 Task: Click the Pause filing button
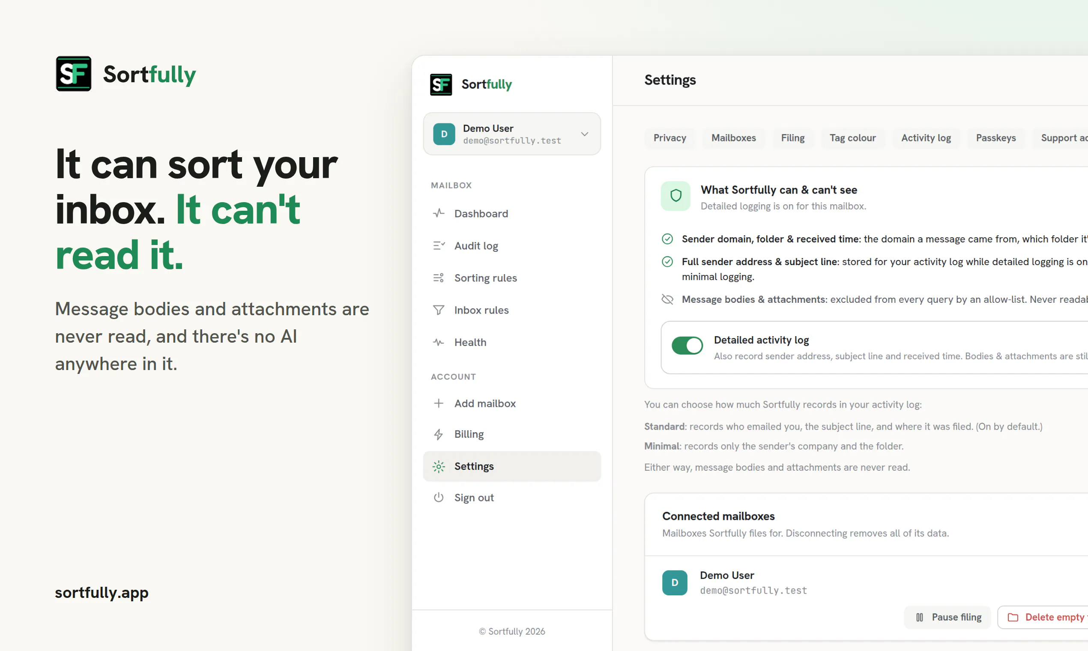pyautogui.click(x=948, y=617)
